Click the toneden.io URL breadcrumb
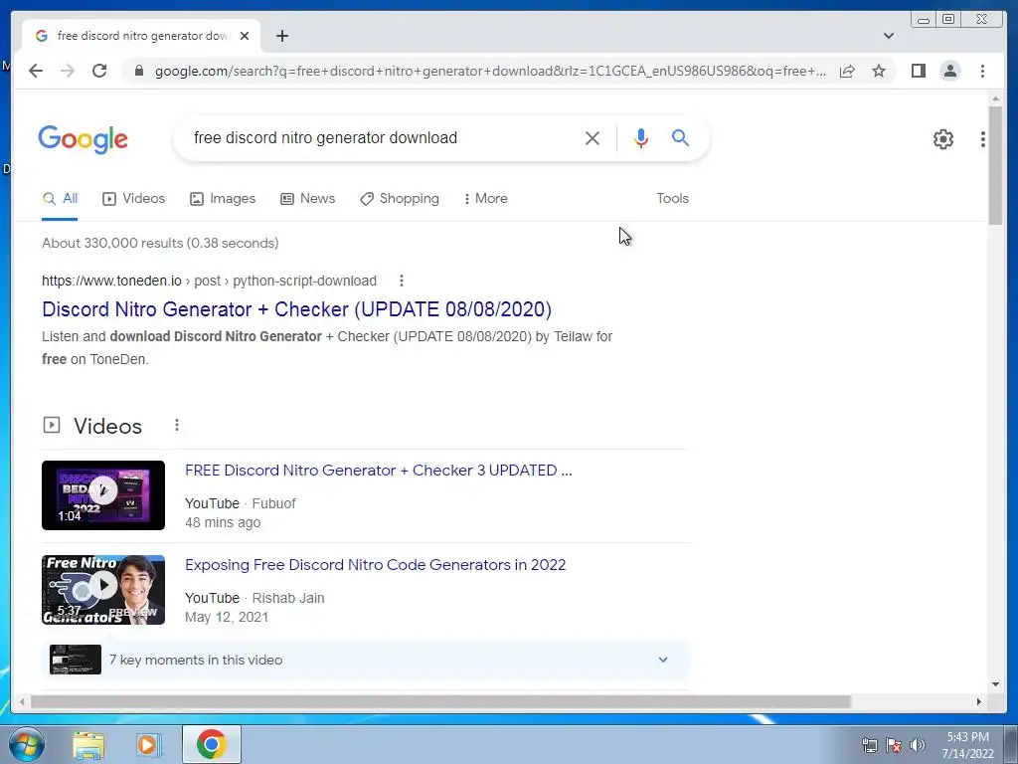The width and height of the screenshot is (1018, 764). (209, 281)
